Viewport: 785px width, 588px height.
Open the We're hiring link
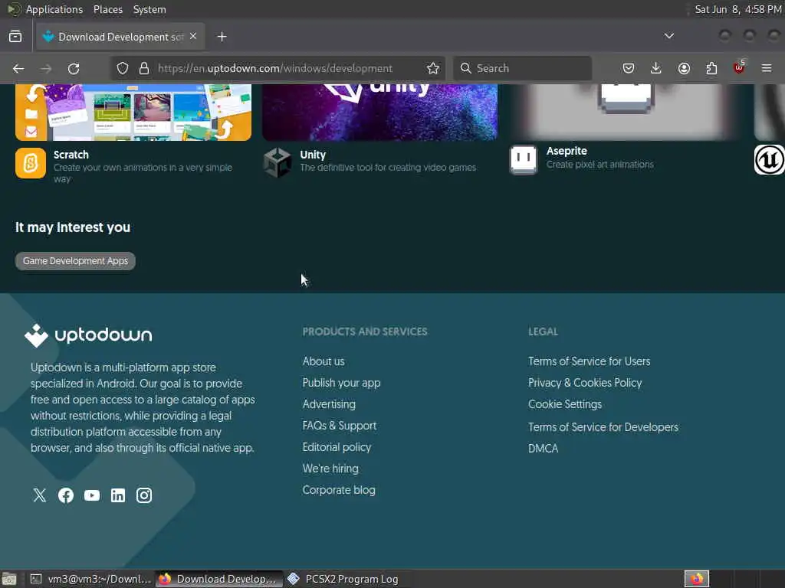330,469
